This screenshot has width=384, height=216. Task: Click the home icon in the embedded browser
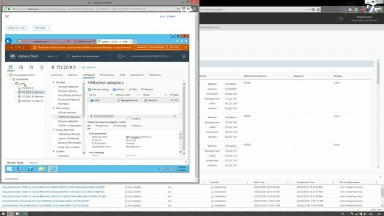(x=178, y=41)
